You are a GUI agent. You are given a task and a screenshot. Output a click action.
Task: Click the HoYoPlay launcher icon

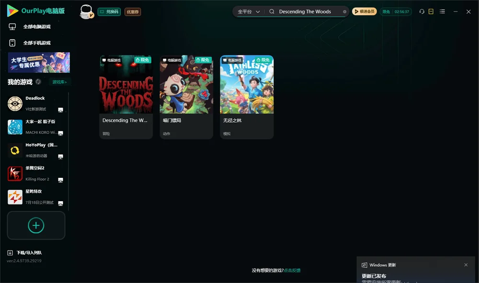pos(15,150)
